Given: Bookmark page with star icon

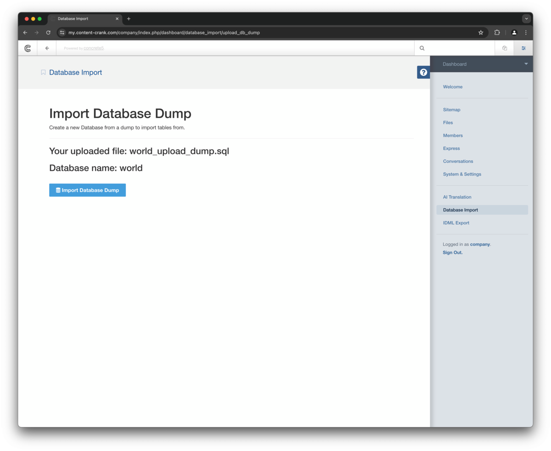Looking at the screenshot, I should click(481, 33).
